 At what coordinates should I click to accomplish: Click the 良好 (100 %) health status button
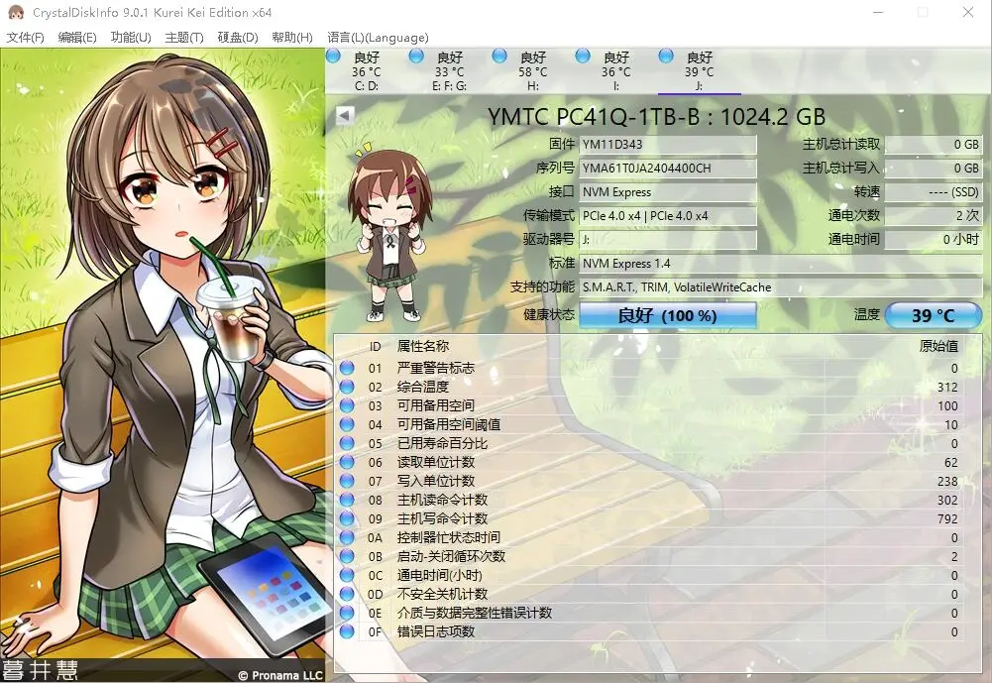coord(668,315)
